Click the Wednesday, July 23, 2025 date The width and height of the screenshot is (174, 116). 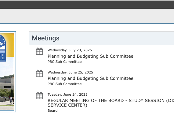point(70,50)
